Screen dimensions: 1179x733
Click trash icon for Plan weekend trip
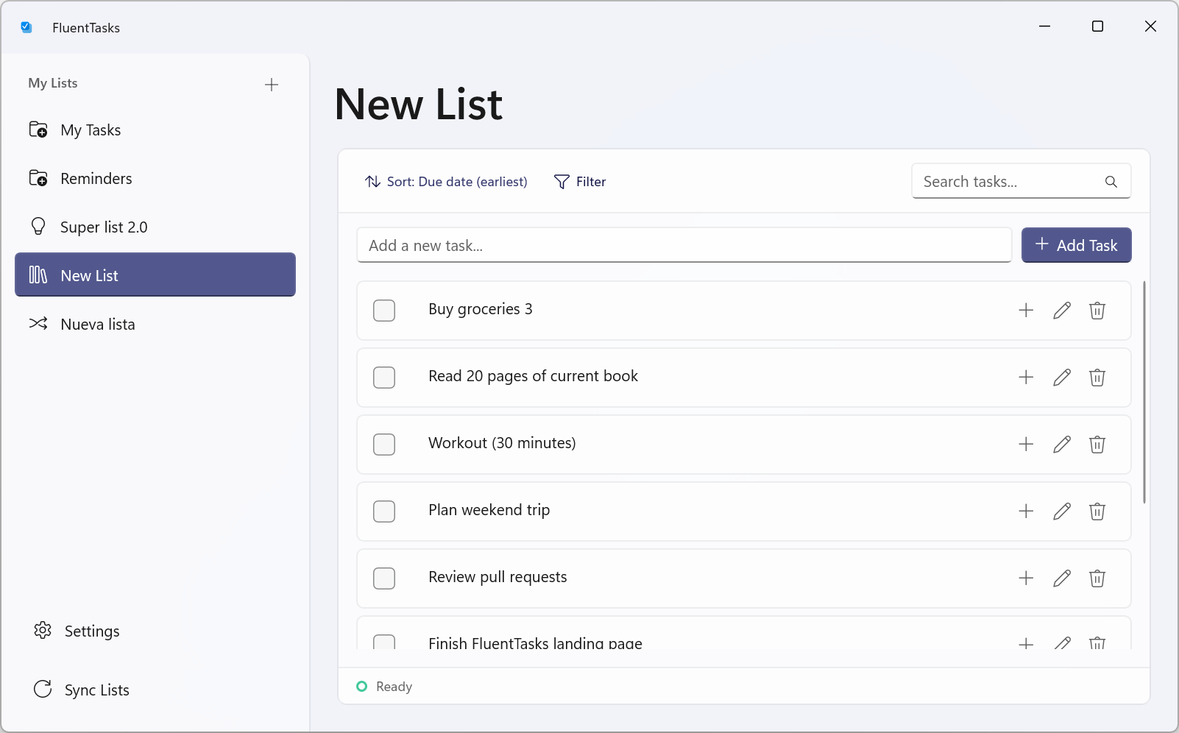point(1097,511)
